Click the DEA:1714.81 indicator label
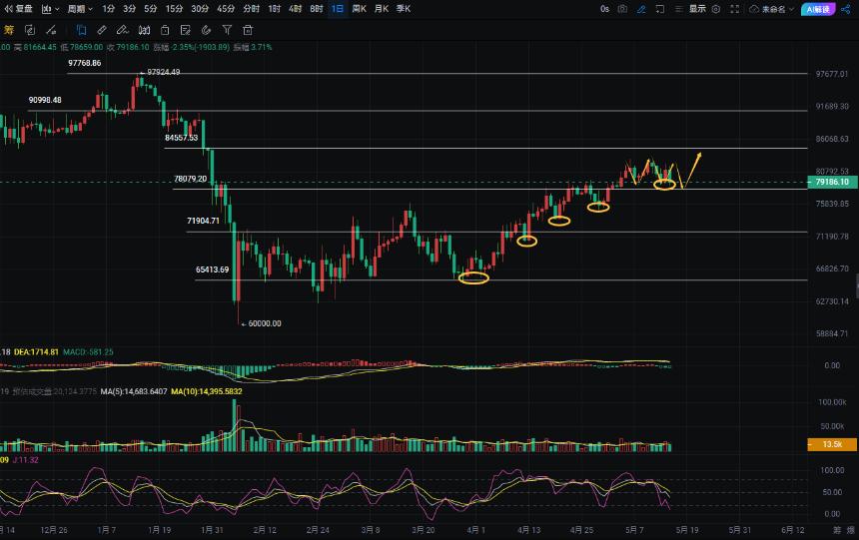Screen dimensions: 859x540 click(x=36, y=351)
